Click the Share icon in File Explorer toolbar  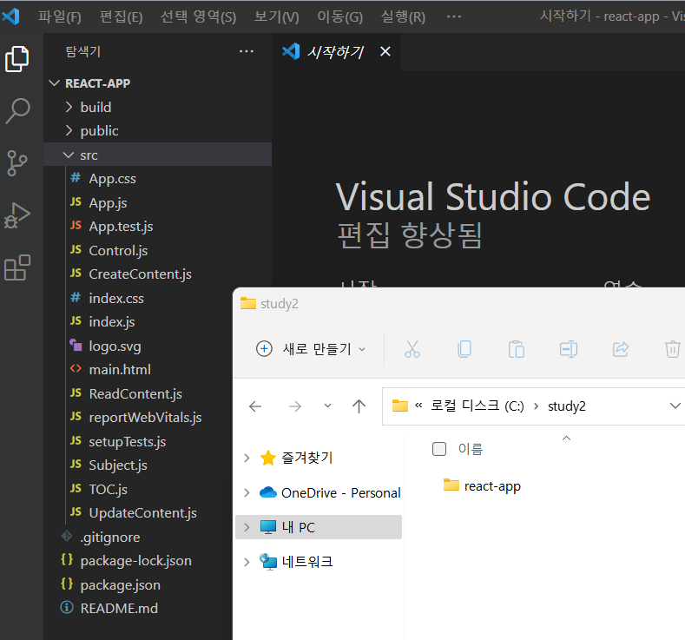tap(621, 349)
